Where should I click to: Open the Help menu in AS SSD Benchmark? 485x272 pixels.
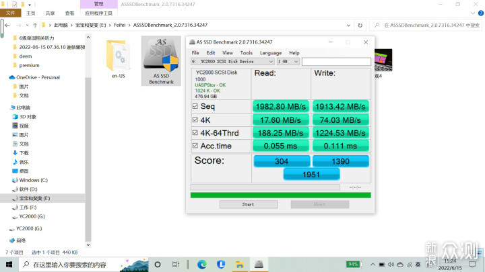[294, 53]
